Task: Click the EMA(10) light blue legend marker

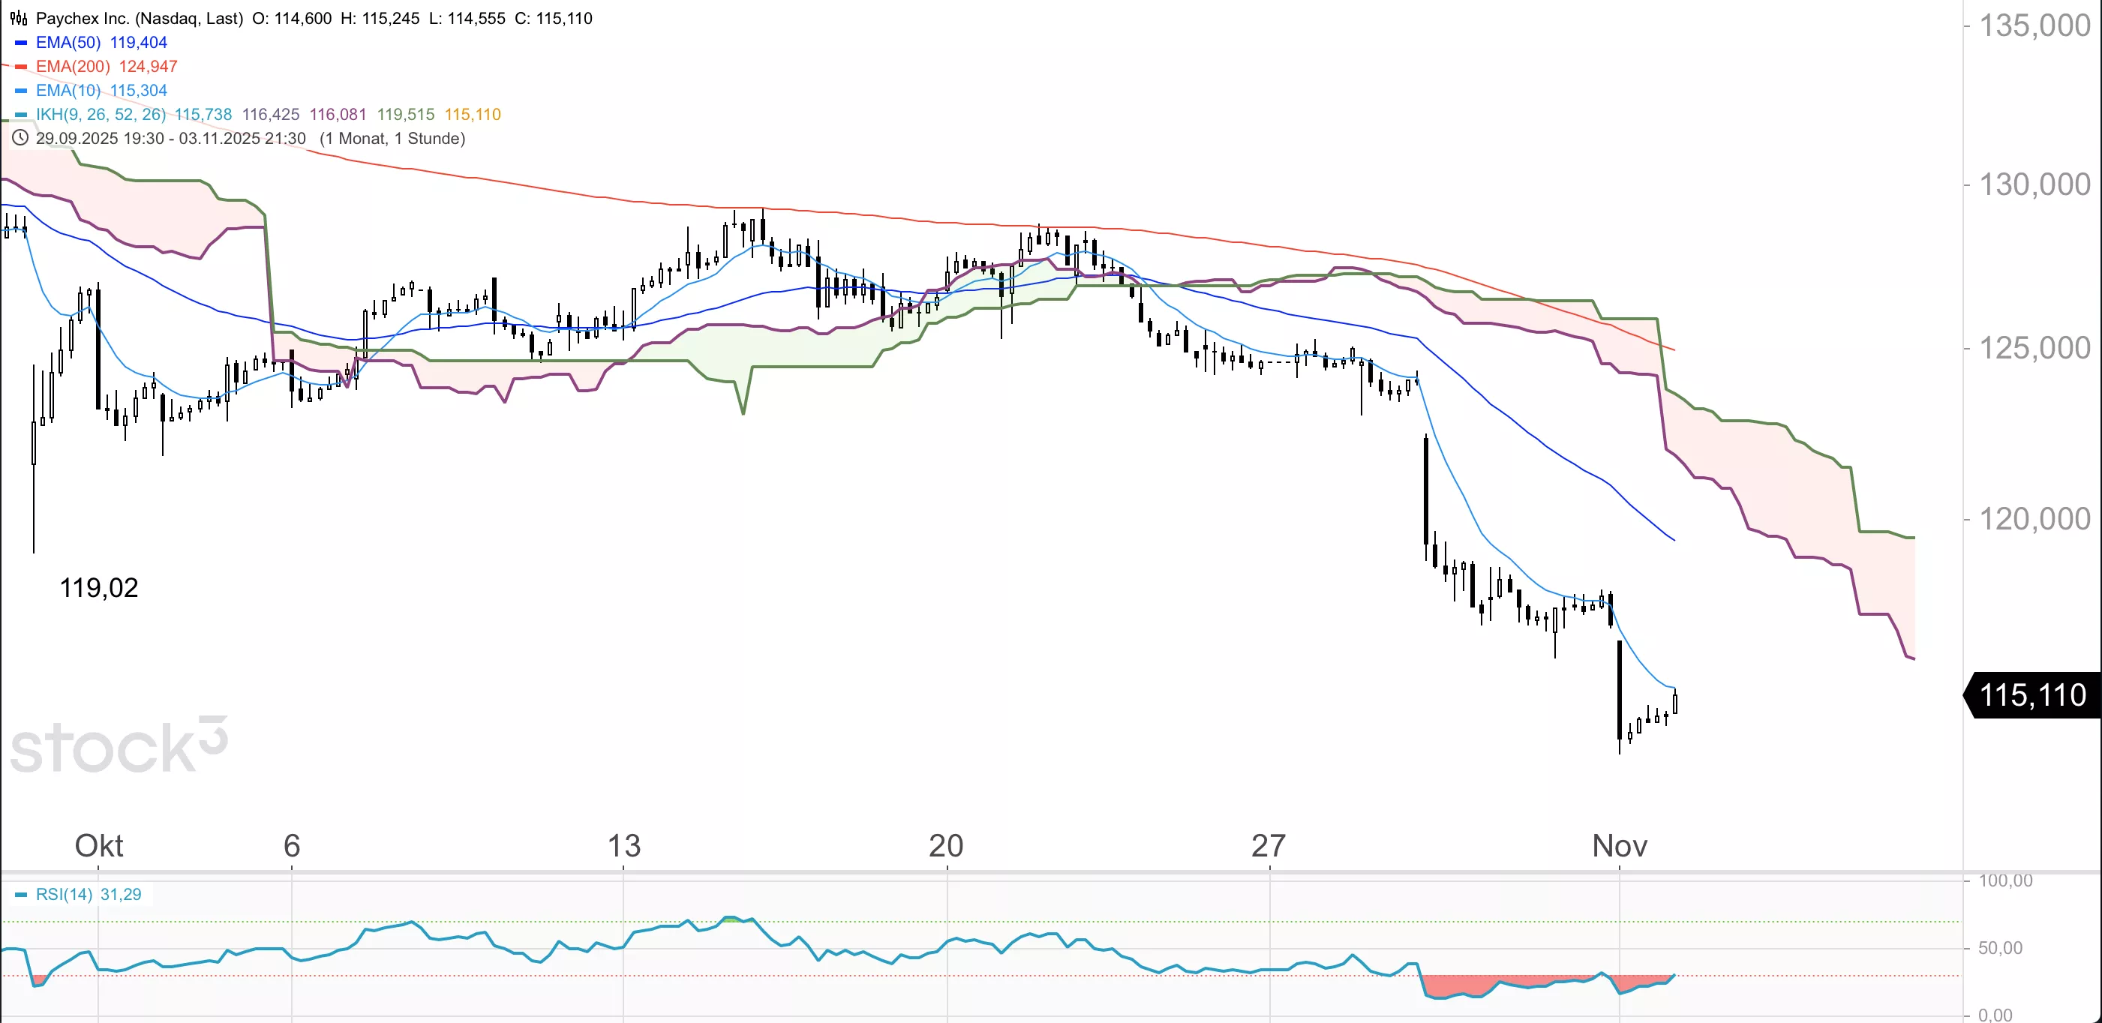Action: tap(21, 91)
